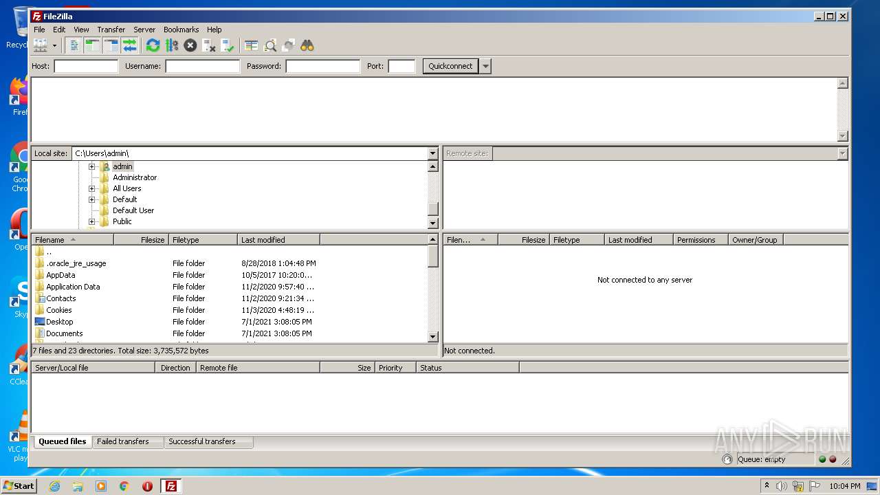Cancel current operation icon

click(190, 45)
